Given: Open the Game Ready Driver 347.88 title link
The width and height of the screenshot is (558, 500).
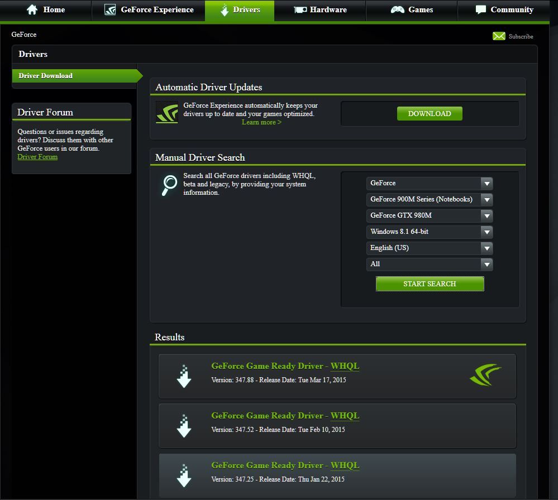Looking at the screenshot, I should pyautogui.click(x=285, y=366).
